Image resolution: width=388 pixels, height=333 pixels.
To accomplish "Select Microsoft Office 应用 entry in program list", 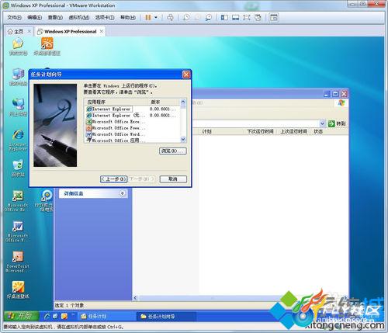I will tap(116, 140).
